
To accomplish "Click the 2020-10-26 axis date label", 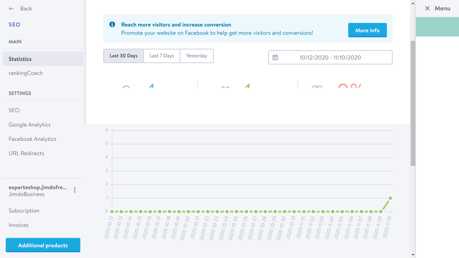I will click(243, 228).
